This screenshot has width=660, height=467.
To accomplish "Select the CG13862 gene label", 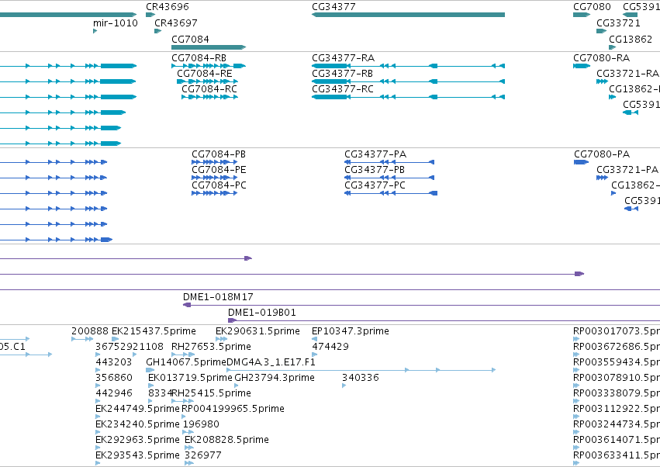I will [631, 40].
